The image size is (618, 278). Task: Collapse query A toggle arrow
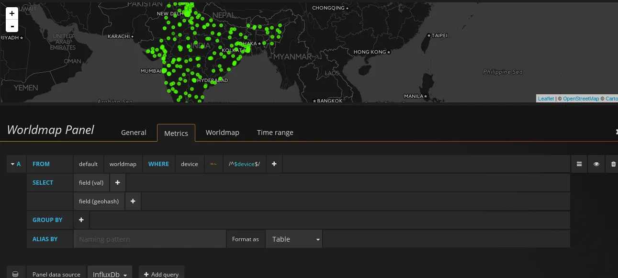pyautogui.click(x=12, y=164)
